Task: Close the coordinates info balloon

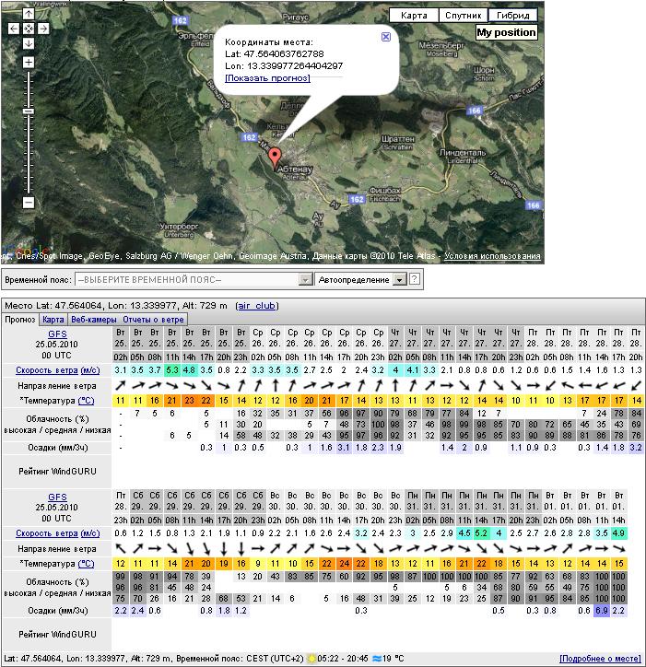Action: pos(385,37)
